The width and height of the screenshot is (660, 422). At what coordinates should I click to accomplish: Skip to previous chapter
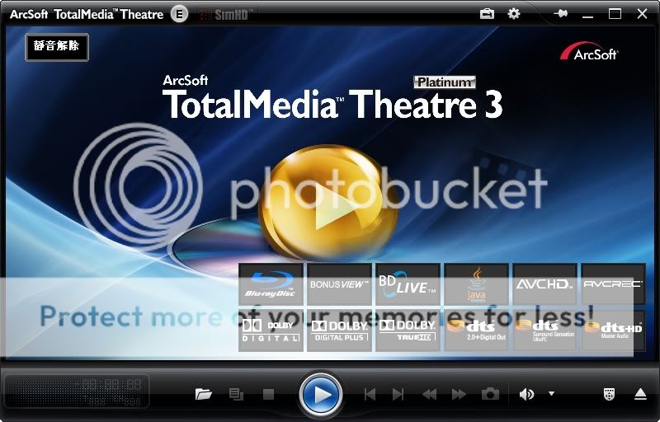[x=370, y=394]
